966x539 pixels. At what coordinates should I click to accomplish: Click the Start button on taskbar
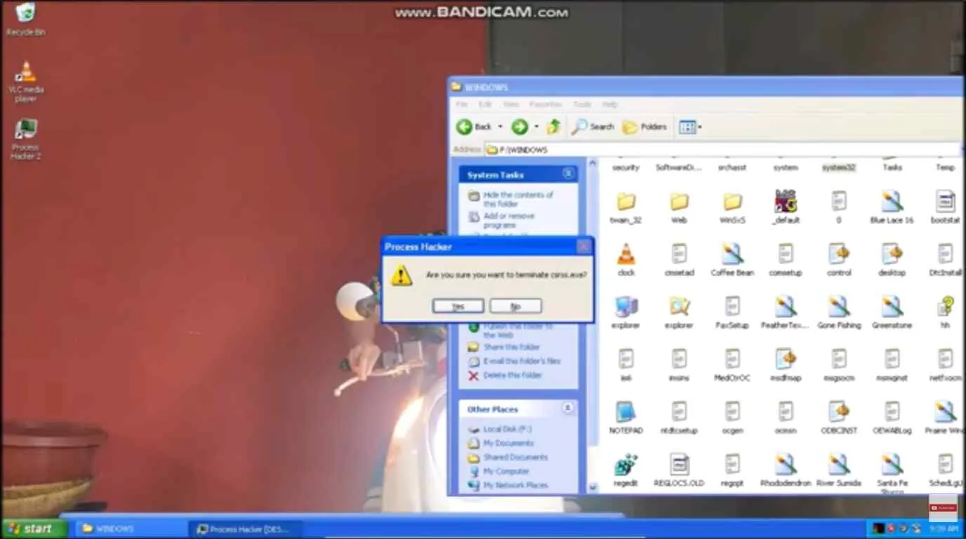pyautogui.click(x=34, y=528)
